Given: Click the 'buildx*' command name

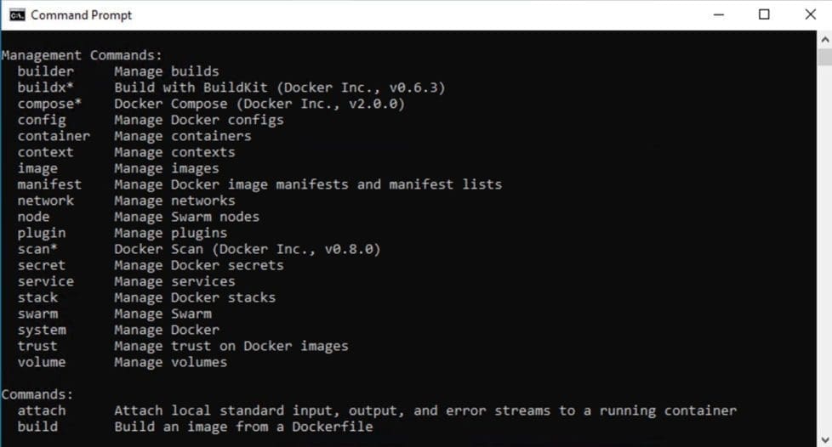Looking at the screenshot, I should pyautogui.click(x=46, y=88).
